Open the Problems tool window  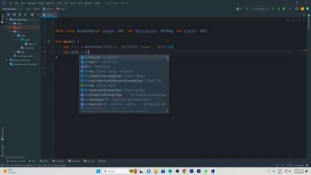coord(58,161)
